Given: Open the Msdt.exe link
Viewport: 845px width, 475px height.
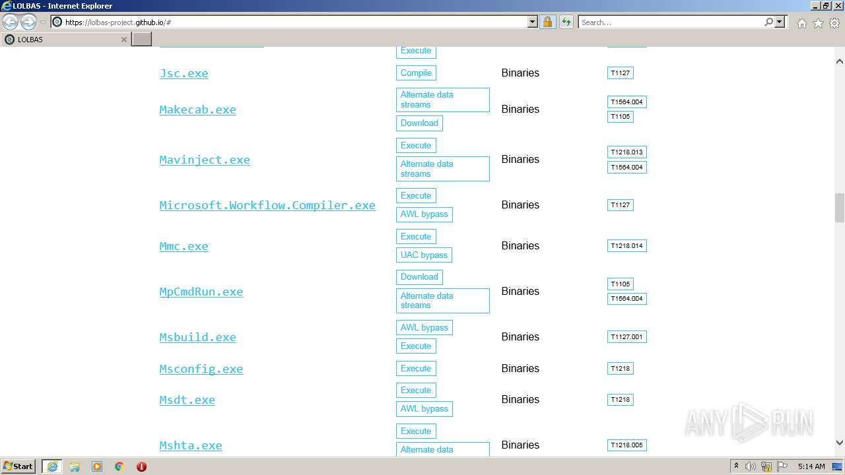Looking at the screenshot, I should coord(187,400).
